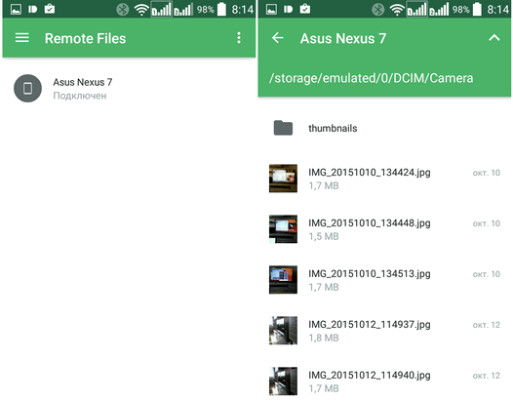513x402 pixels.
Task: Select file name IMG_20151010_134448.jpg
Action: 370,222
